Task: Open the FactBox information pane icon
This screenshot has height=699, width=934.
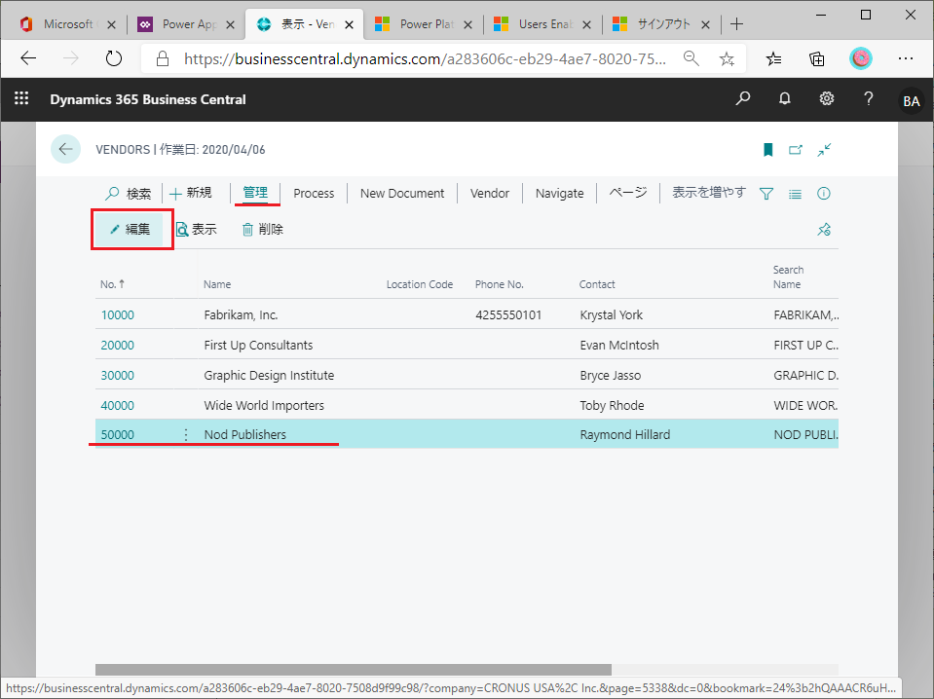Action: coord(824,194)
